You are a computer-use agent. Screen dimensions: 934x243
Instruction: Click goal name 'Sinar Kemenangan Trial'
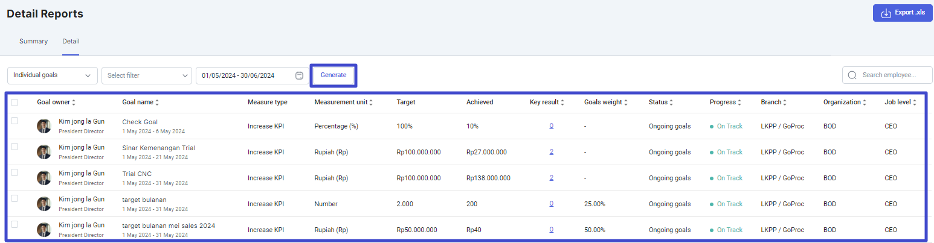click(158, 148)
